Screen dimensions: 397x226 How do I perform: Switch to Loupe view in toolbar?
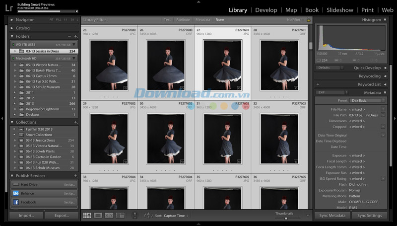(98, 216)
